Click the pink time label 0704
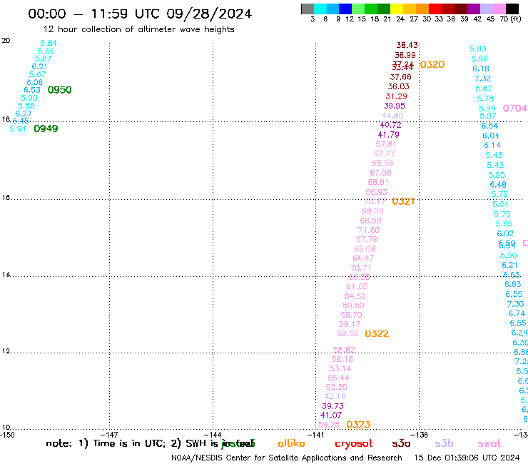The image size is (528, 464). pyautogui.click(x=515, y=109)
